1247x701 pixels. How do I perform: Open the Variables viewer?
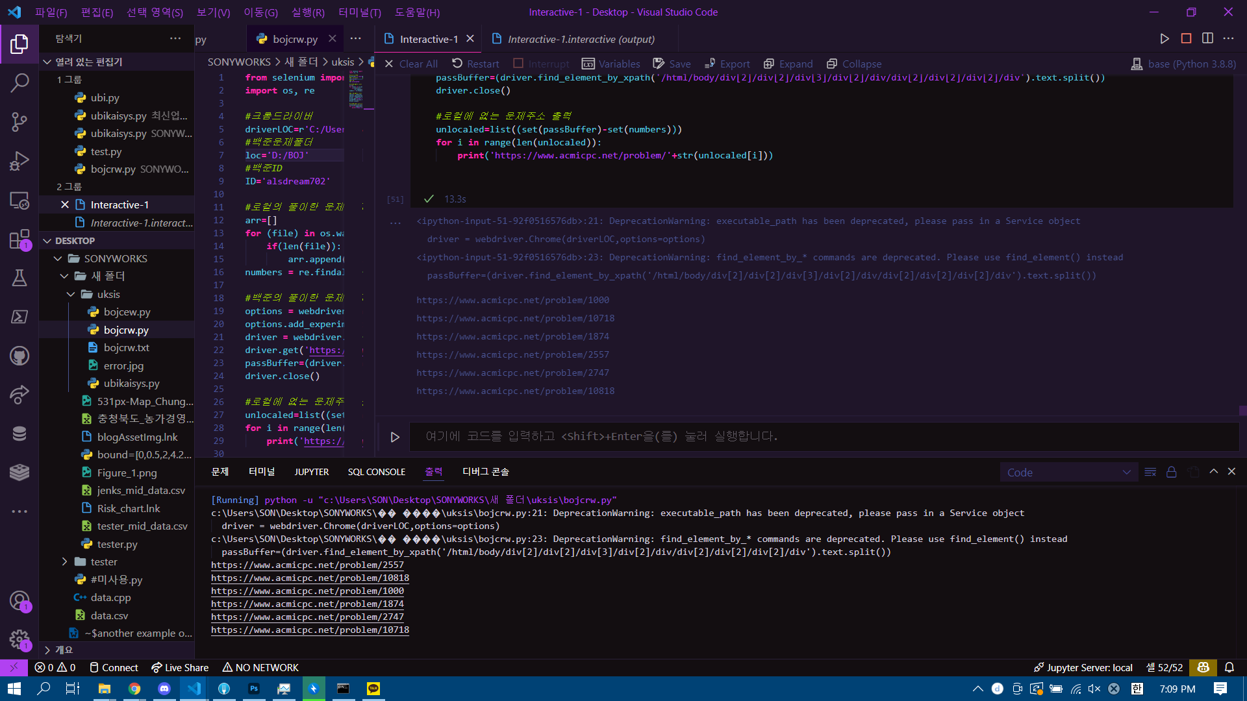pos(611,64)
